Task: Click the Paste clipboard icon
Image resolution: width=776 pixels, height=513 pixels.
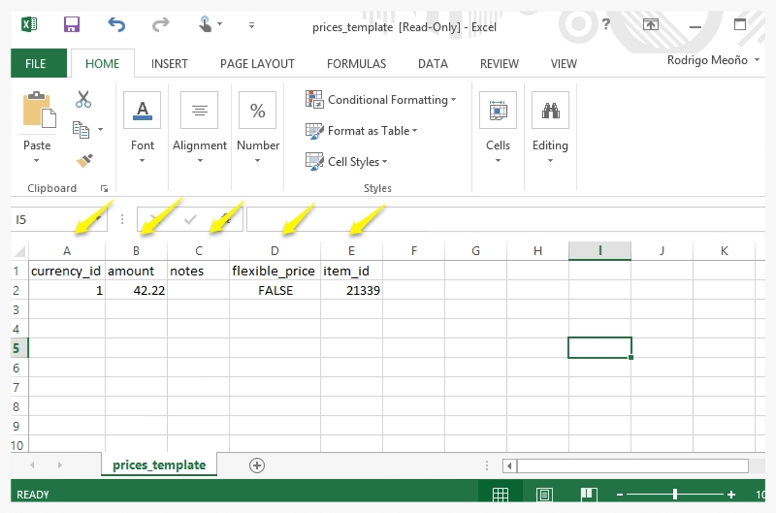Action: (x=39, y=110)
